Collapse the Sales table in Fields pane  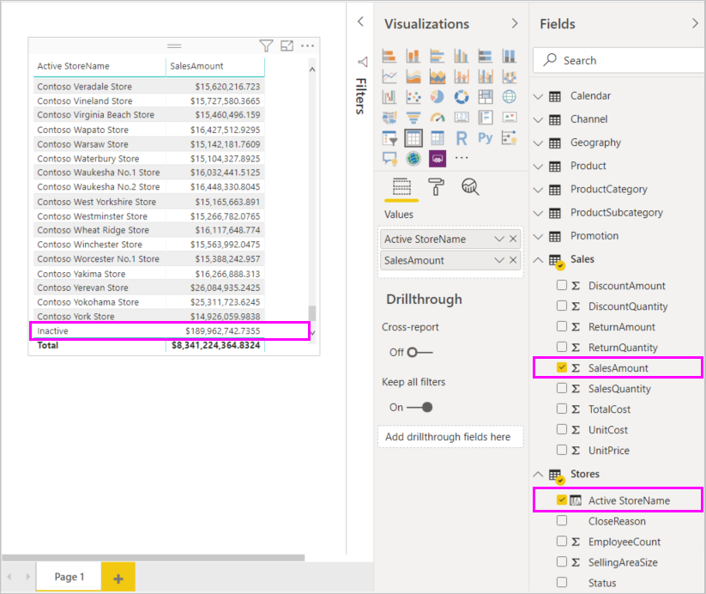point(538,259)
